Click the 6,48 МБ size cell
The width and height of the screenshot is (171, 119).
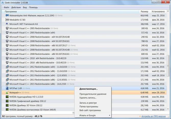pos(144,93)
